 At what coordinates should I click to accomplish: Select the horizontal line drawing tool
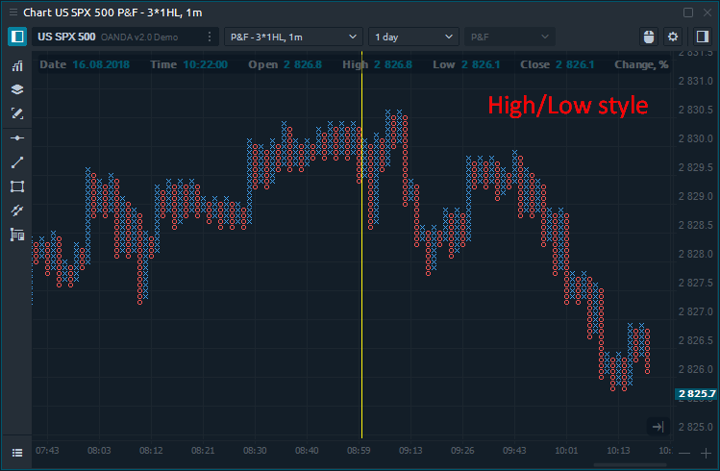[x=16, y=138]
